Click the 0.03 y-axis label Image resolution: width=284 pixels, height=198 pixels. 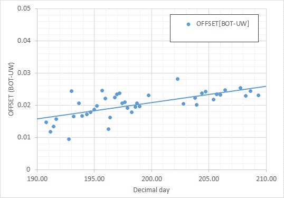(24, 73)
